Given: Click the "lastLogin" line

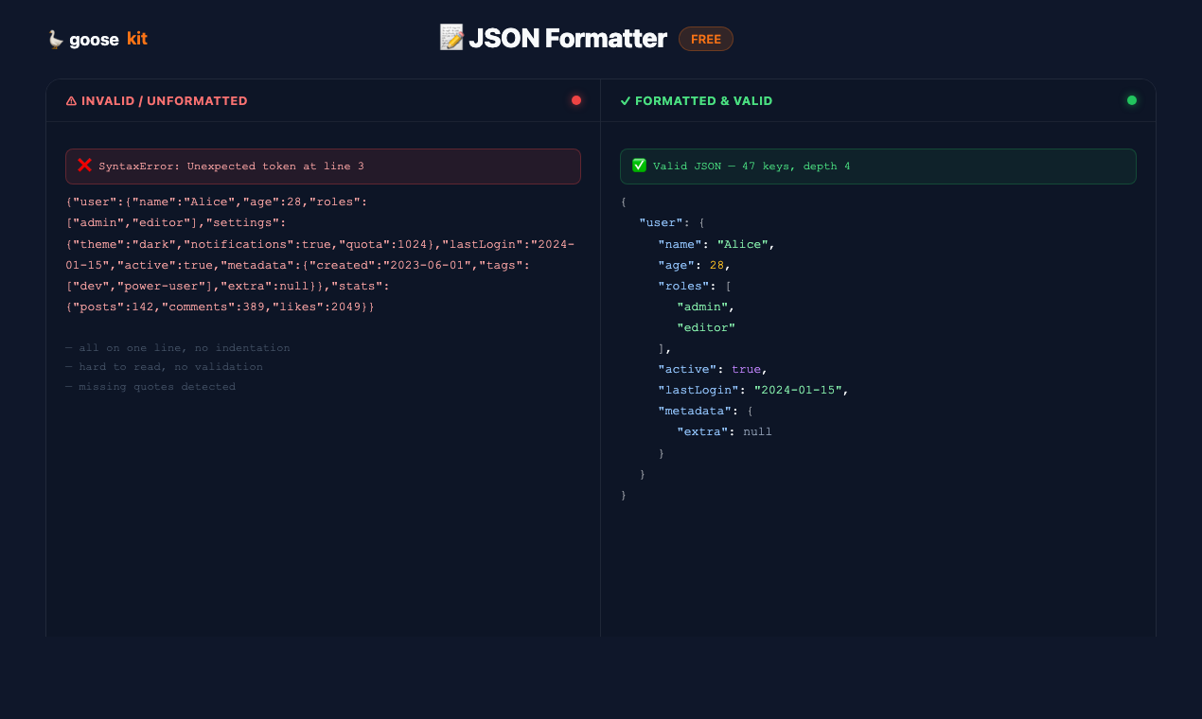Looking at the screenshot, I should (754, 390).
